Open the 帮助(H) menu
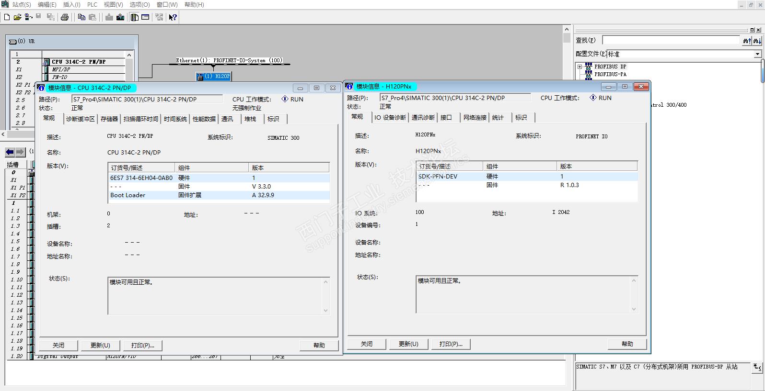765x391 pixels. pos(194,4)
